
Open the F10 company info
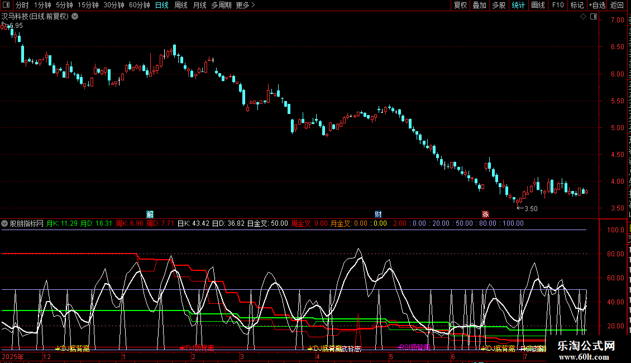click(558, 5)
